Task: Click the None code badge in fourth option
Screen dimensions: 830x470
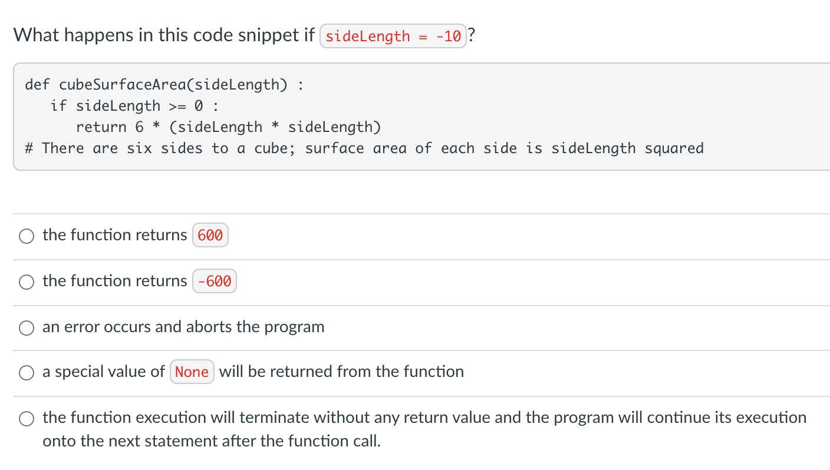Action: tap(192, 372)
